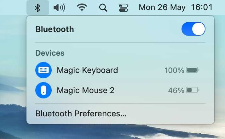Select Magic Mouse 2 device entry
This screenshot has width=225, height=139.
120,90
